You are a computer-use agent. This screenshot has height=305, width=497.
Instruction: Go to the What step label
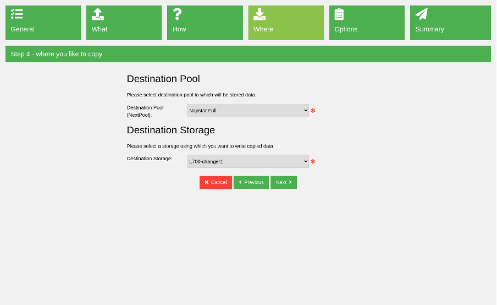[100, 29]
